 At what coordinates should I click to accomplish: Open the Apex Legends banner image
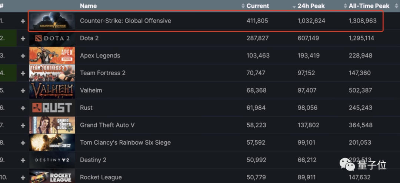click(52, 55)
